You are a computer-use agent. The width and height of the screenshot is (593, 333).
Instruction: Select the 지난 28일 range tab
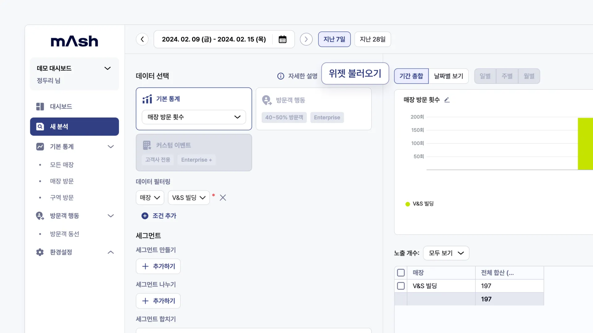click(372, 39)
